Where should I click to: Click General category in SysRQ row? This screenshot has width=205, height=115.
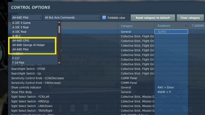pyautogui.click(x=126, y=32)
